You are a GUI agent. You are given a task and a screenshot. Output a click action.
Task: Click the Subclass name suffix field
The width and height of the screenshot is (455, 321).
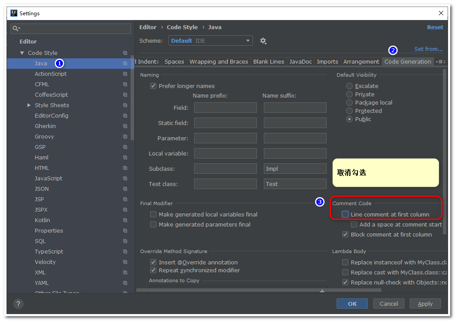pos(295,169)
